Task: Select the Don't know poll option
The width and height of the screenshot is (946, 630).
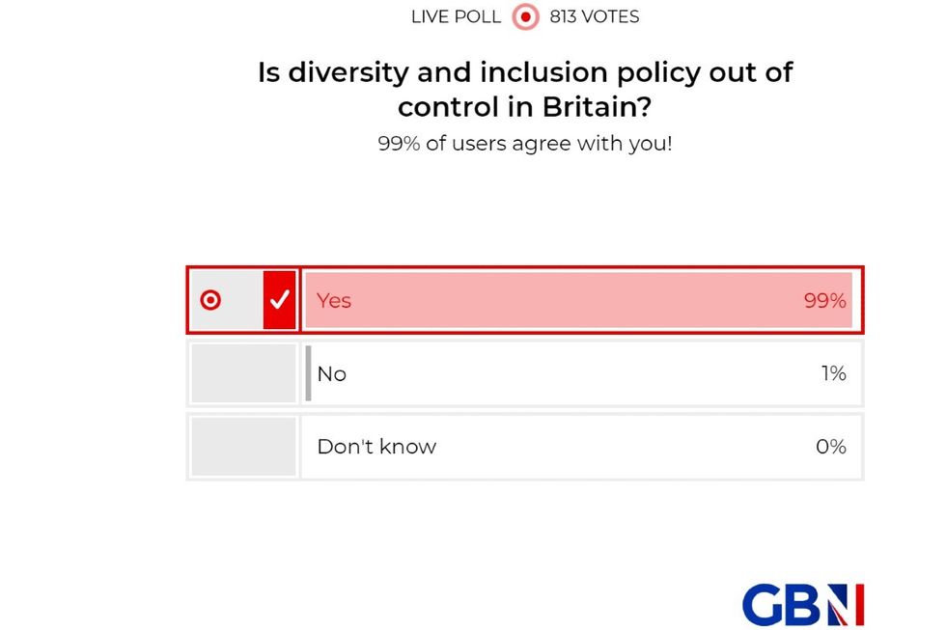Action: point(524,446)
